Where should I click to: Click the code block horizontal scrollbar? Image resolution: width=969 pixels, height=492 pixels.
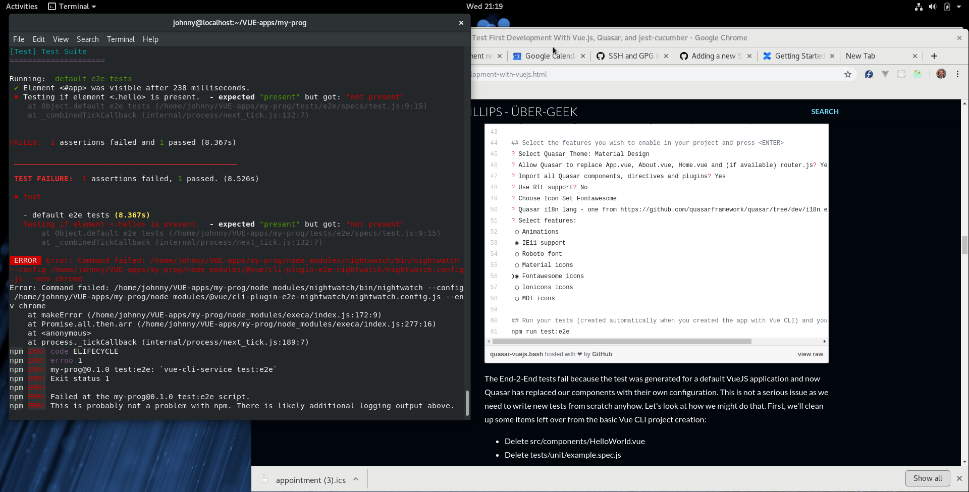(x=622, y=342)
